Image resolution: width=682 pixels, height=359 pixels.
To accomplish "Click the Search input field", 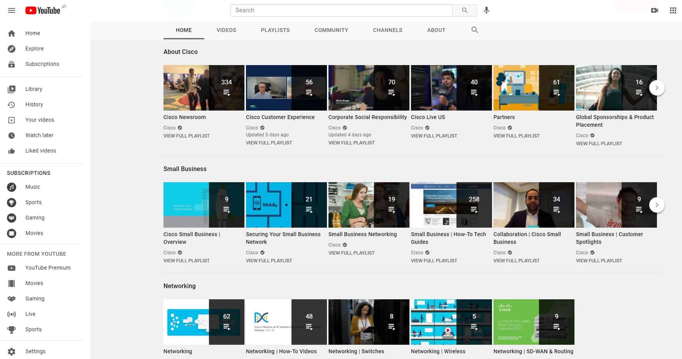I will point(342,10).
